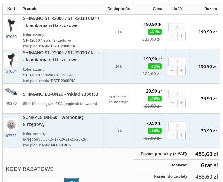The height and width of the screenshot is (182, 223).
Task: Click the -50% discount badge
Action: tap(155, 99)
